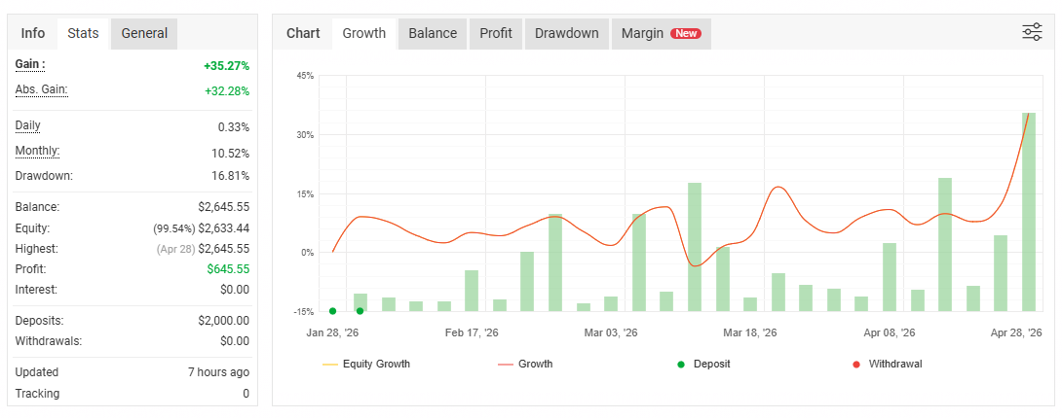1062x419 pixels.
Task: Click the underlined Gain label
Action: [30, 65]
